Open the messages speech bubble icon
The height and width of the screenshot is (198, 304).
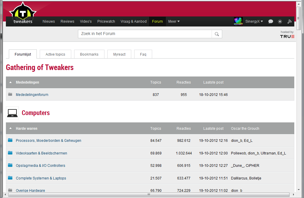(x=271, y=21)
